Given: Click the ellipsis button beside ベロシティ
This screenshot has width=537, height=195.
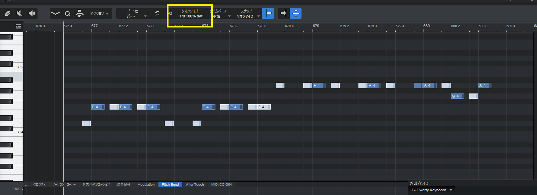Looking at the screenshot, I should pyautogui.click(x=27, y=184).
